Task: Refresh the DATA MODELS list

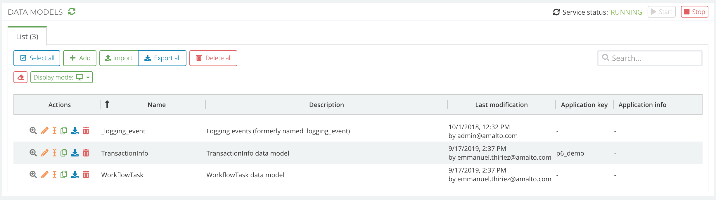Action: 72,12
